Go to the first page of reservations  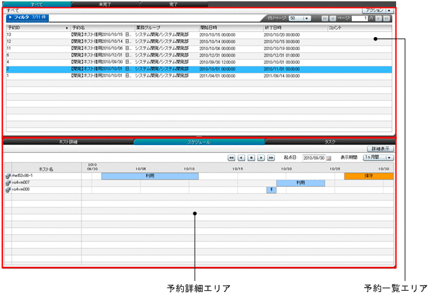324,18
